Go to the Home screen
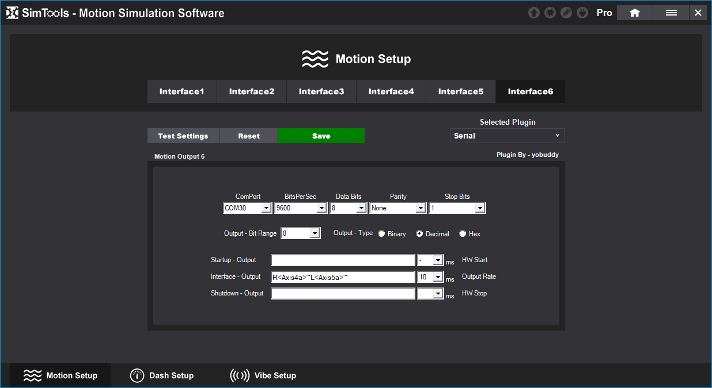Image resolution: width=712 pixels, height=388 pixels. click(635, 13)
